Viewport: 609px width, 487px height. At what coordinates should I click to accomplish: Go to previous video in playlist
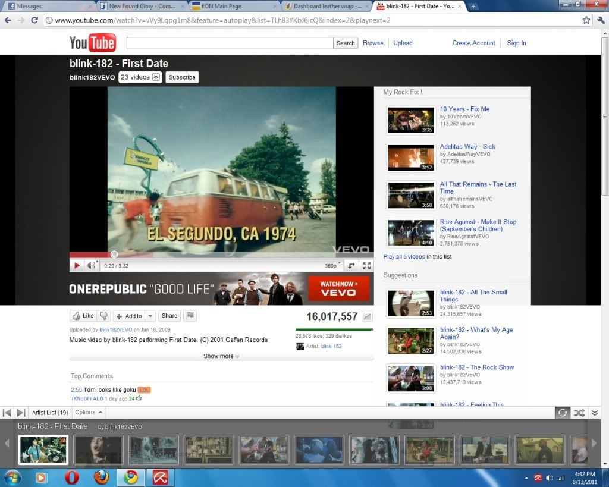(7, 412)
